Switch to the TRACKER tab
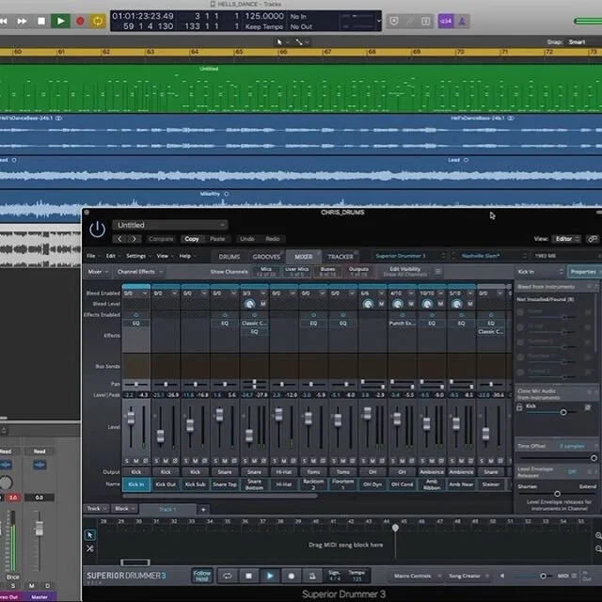 (x=341, y=257)
